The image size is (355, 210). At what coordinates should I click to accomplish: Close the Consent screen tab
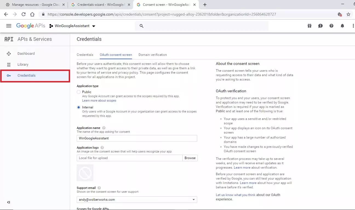pyautogui.click(x=194, y=5)
